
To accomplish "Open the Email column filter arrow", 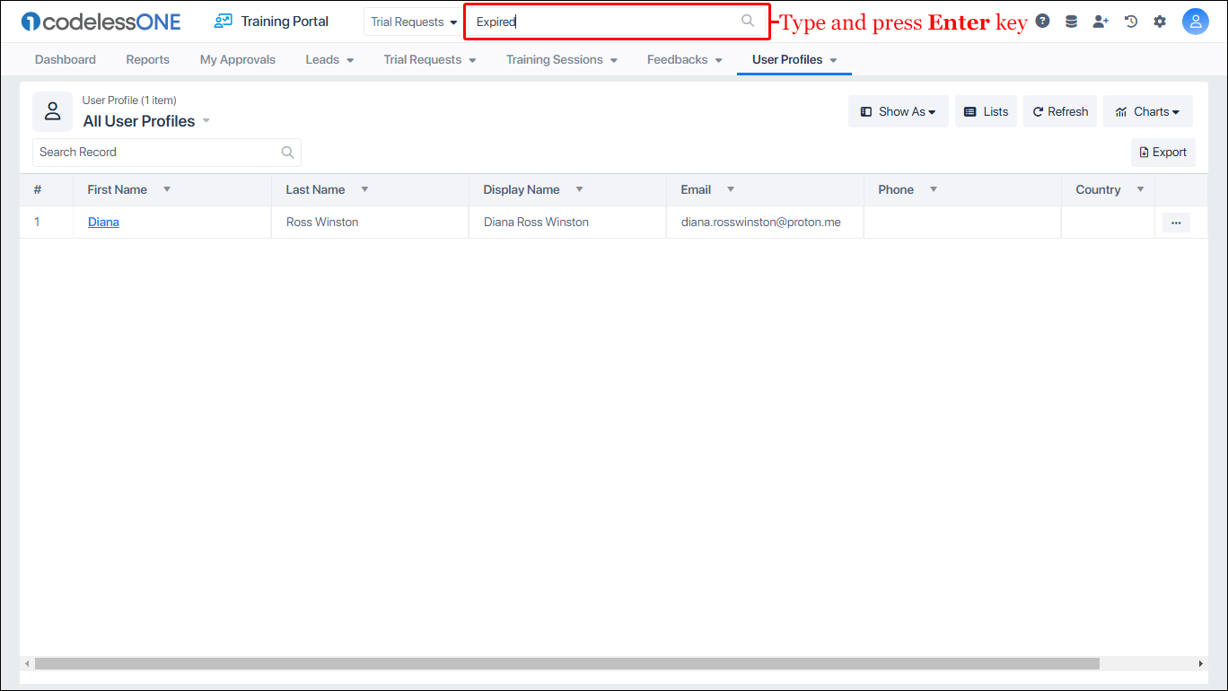I will tap(731, 189).
